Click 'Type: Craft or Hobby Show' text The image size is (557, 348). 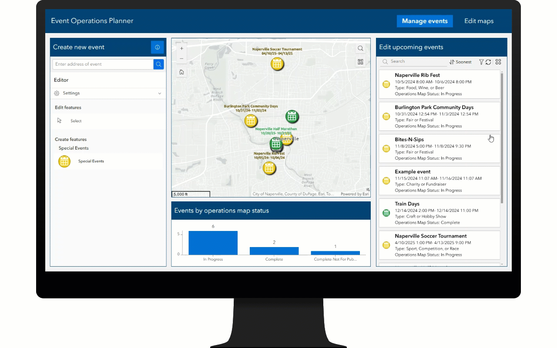[x=420, y=217]
